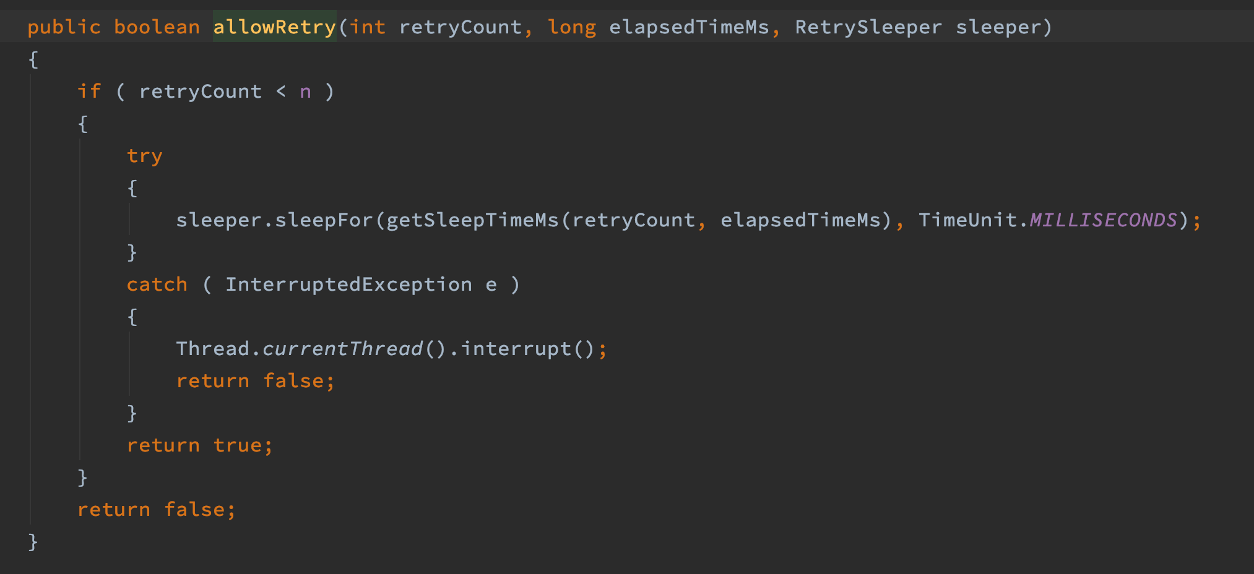Click the catch keyword
The image size is (1254, 574).
[157, 285]
